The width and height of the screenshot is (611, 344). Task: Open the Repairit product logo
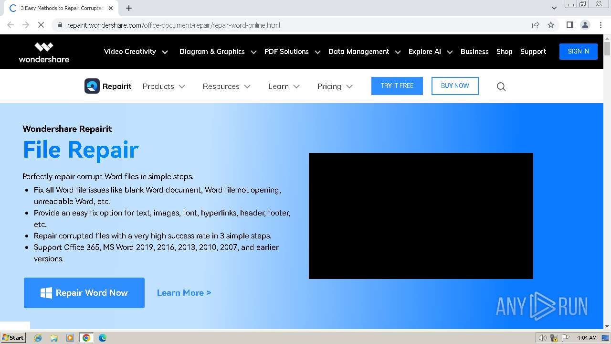(x=108, y=86)
